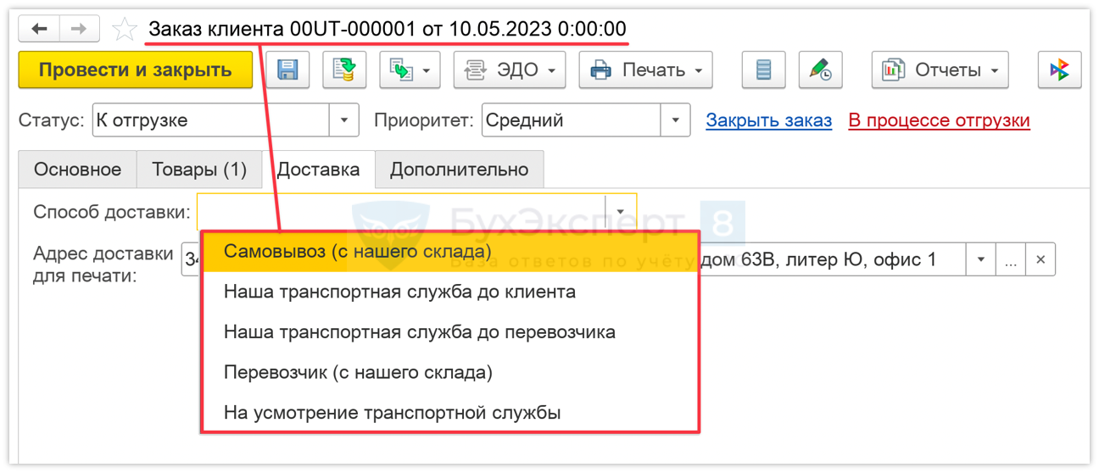
Task: Switch to the Основное tab
Action: pos(77,170)
